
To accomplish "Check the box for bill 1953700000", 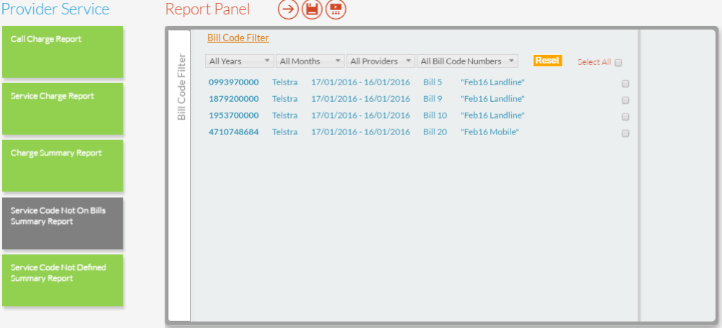I will (x=625, y=117).
